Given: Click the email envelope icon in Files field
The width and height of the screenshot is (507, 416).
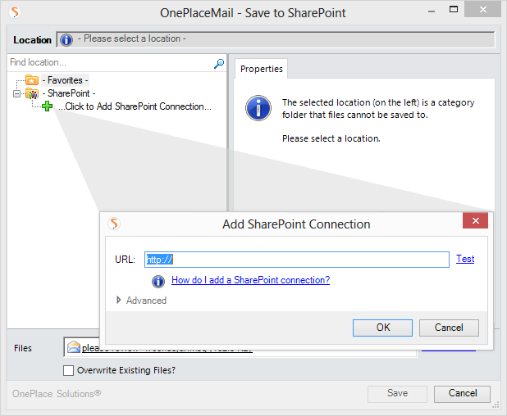Looking at the screenshot, I should point(74,348).
